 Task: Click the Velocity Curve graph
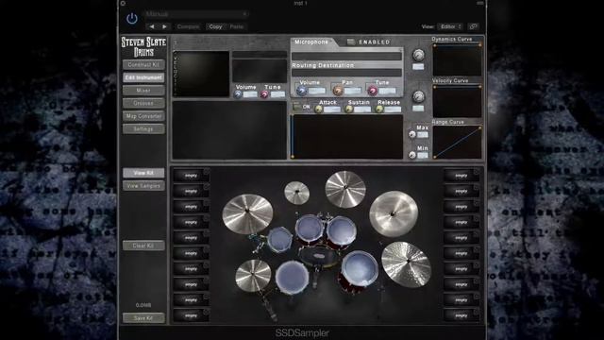click(x=457, y=101)
